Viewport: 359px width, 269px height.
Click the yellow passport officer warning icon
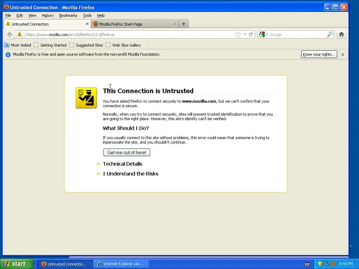point(86,98)
